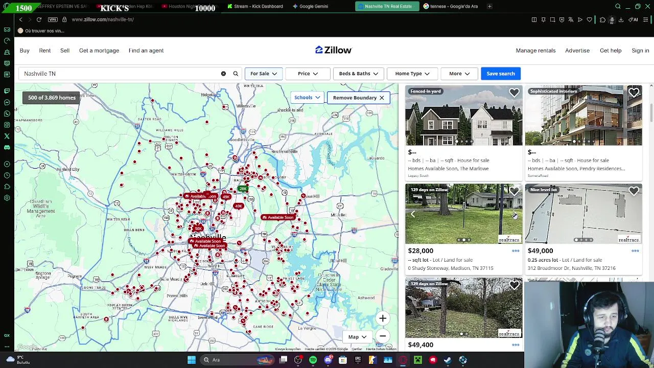Go to the Zillow home logo

pos(333,50)
